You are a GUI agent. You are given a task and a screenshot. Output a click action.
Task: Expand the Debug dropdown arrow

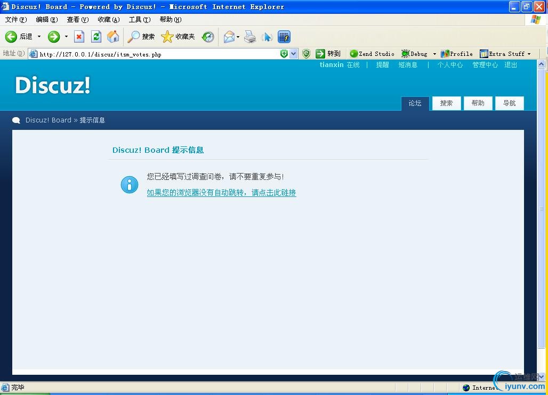tap(434, 54)
